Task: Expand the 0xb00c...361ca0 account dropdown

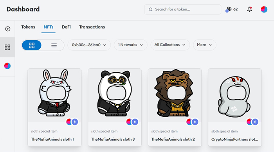Action: pos(89,45)
